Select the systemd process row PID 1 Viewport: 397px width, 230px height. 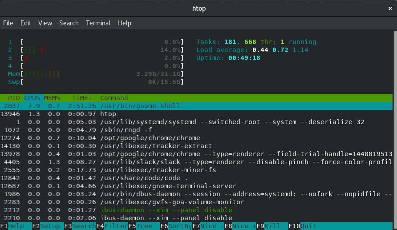[x=196, y=122]
